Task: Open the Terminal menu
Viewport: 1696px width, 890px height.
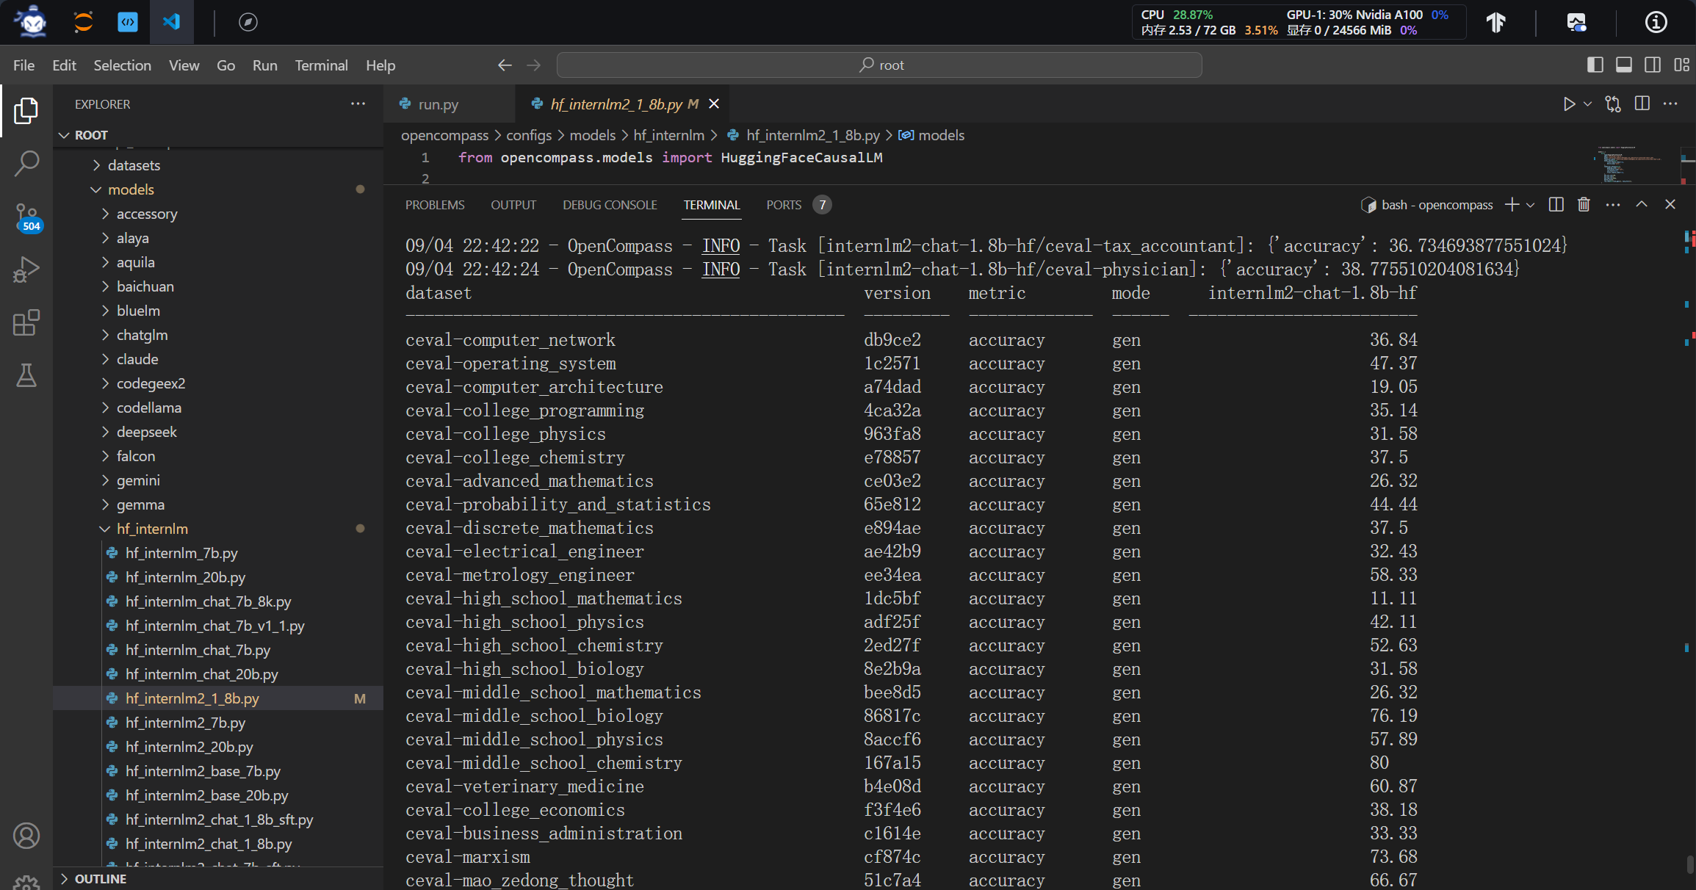Action: point(321,65)
